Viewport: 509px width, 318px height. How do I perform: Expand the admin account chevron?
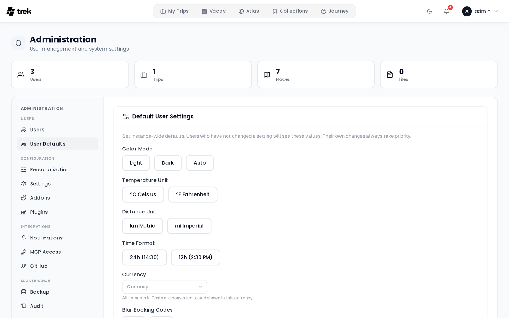pos(496,11)
